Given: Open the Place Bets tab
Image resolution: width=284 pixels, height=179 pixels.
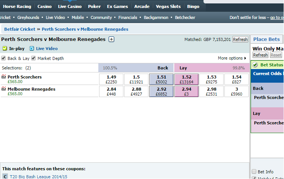Looking at the screenshot, I should pos(267,39).
